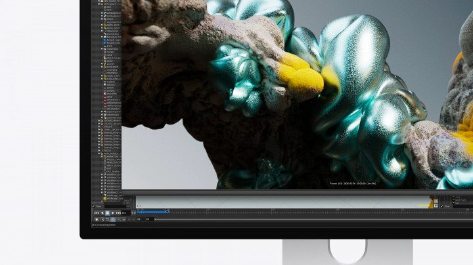Click the enumerate1 node icon in tree

105,34
